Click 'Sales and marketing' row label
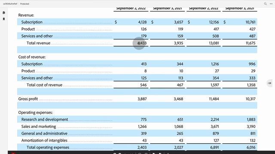The image size is (275, 154). pos(39,127)
